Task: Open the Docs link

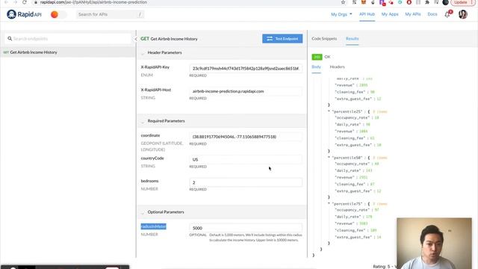Action: (x=432, y=14)
